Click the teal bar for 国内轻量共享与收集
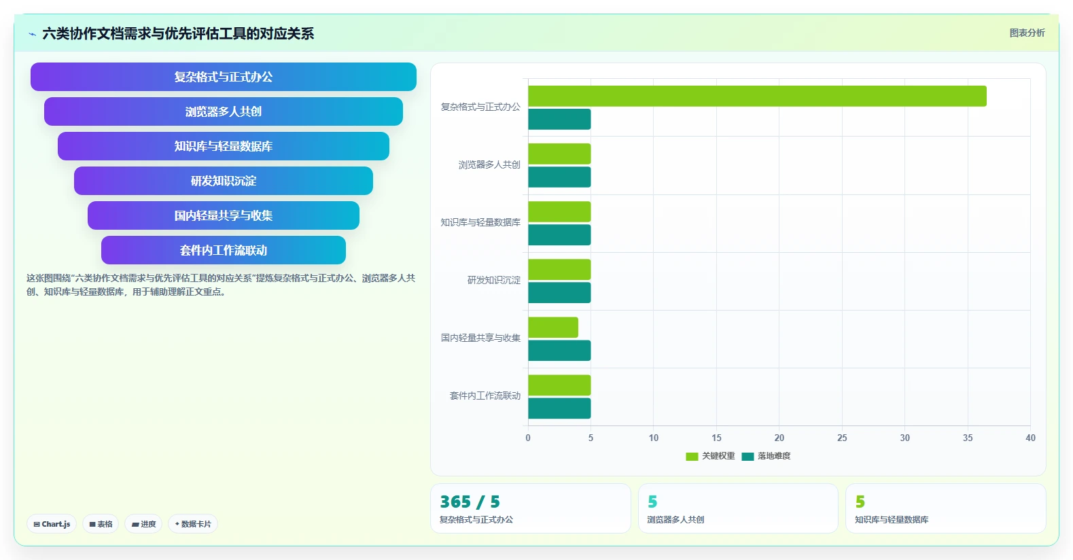This screenshot has height=560, width=1073. coord(559,350)
